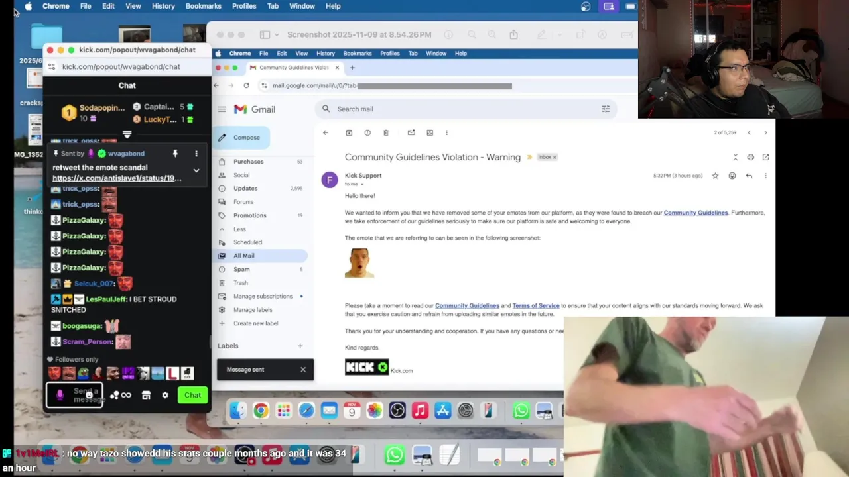Open Profiles in the system menu bar
849x477 pixels.
tap(244, 6)
